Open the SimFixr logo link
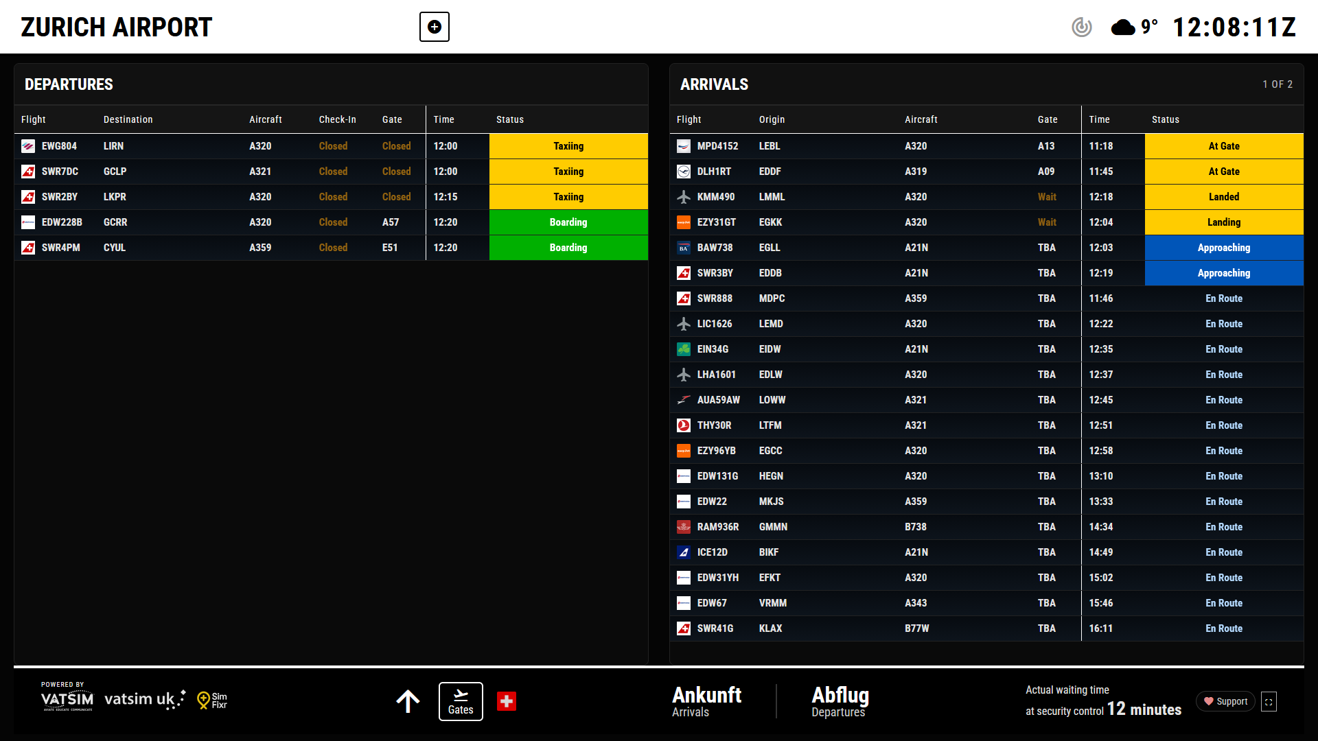The width and height of the screenshot is (1318, 741). [x=212, y=700]
